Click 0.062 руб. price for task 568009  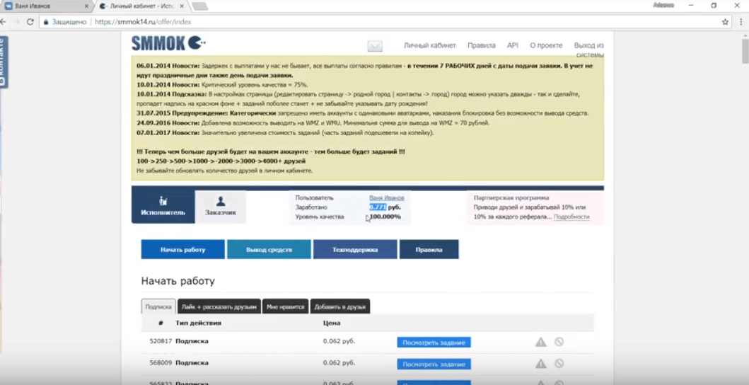[x=339, y=363]
